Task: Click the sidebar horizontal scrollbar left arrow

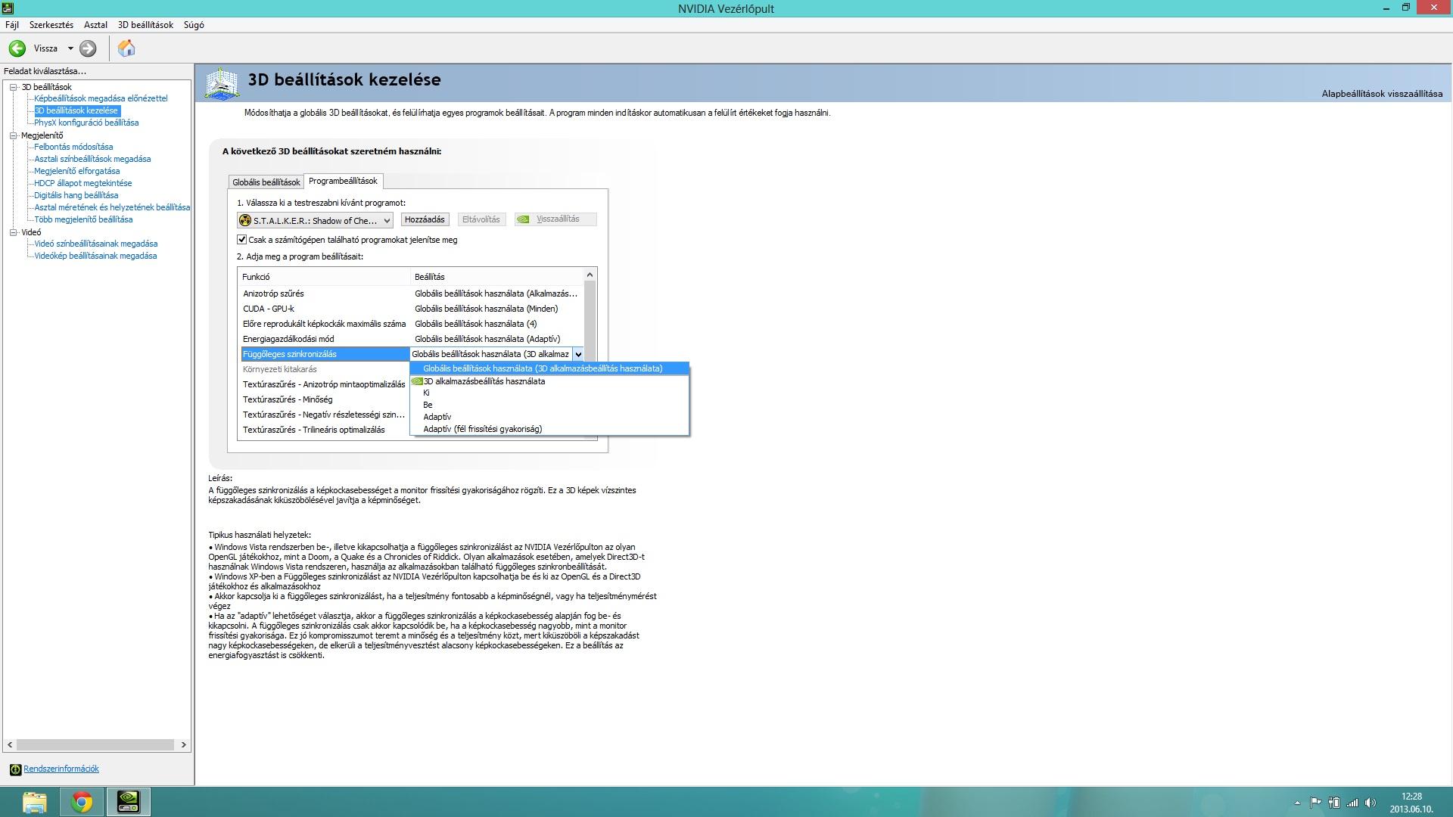Action: (x=10, y=745)
